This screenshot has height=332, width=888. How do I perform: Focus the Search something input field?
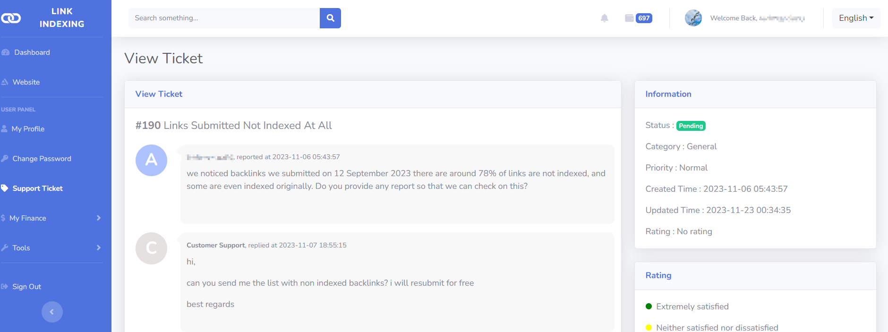tap(224, 18)
